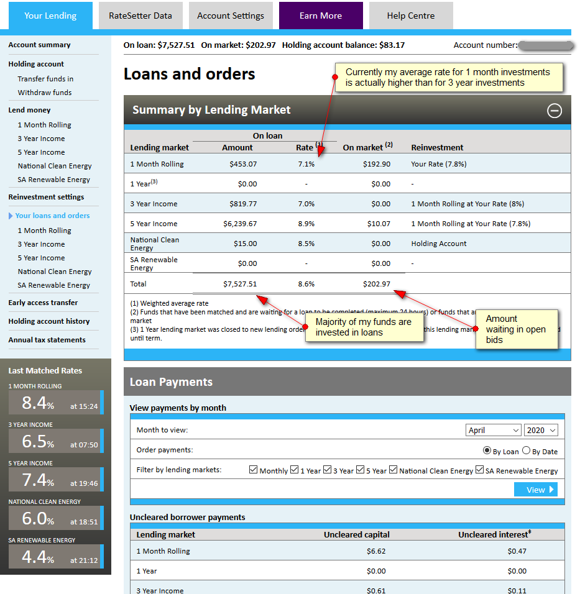
Task: Open the Your Lending tab
Action: tap(50, 16)
